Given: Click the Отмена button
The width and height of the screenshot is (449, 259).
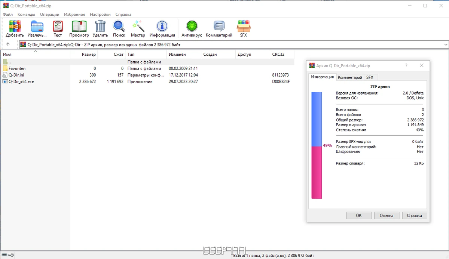Looking at the screenshot, I should (387, 215).
